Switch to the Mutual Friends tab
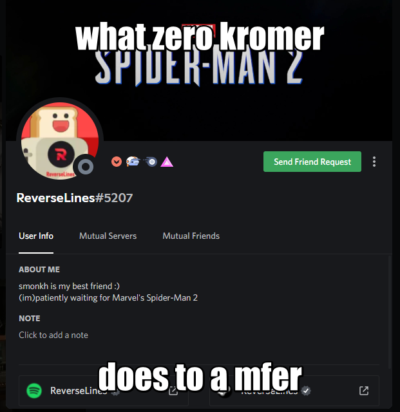The width and height of the screenshot is (400, 412). pos(191,236)
